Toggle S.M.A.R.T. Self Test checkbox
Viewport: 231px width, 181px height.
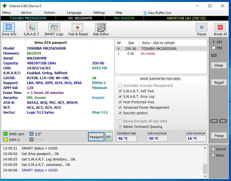[x=120, y=91]
